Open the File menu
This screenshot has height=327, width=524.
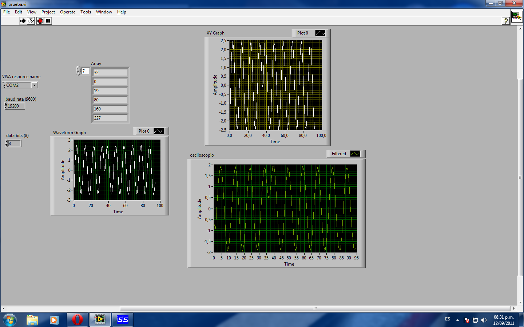click(x=7, y=12)
